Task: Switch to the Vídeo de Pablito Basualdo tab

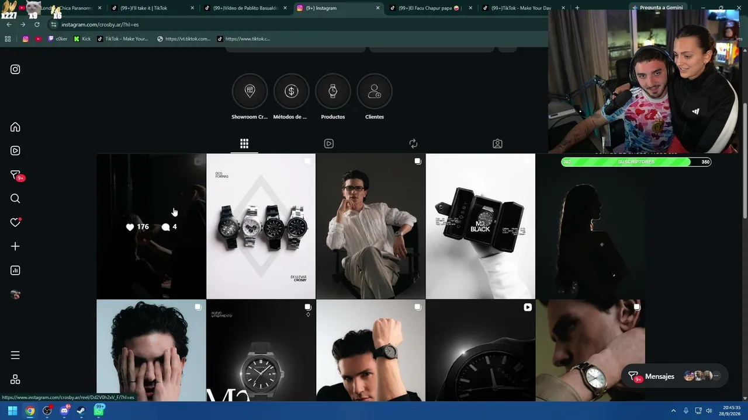Action: [x=245, y=8]
